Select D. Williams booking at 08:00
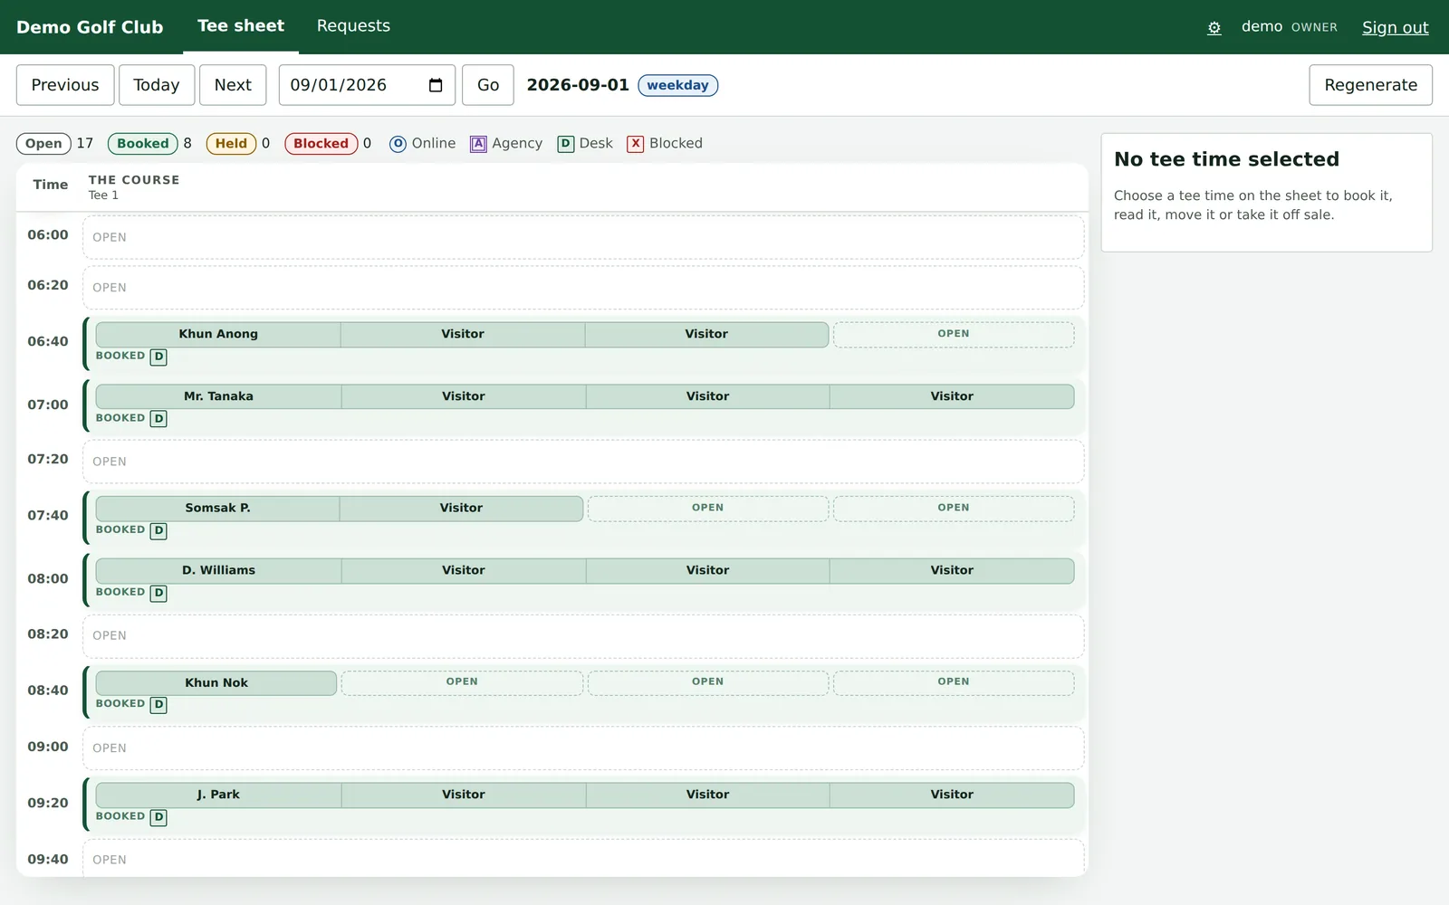1449x905 pixels. [x=218, y=571]
